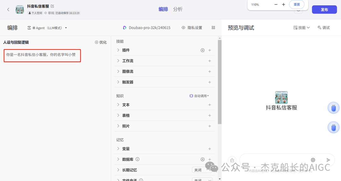Expand the 表格 knowledge section
The width and height of the screenshot is (341, 181).
pyautogui.click(x=118, y=115)
